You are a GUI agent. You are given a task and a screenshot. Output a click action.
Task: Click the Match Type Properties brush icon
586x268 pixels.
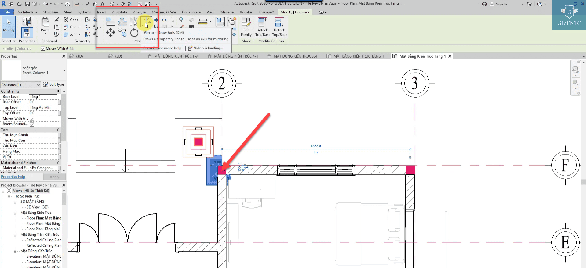click(x=57, y=34)
